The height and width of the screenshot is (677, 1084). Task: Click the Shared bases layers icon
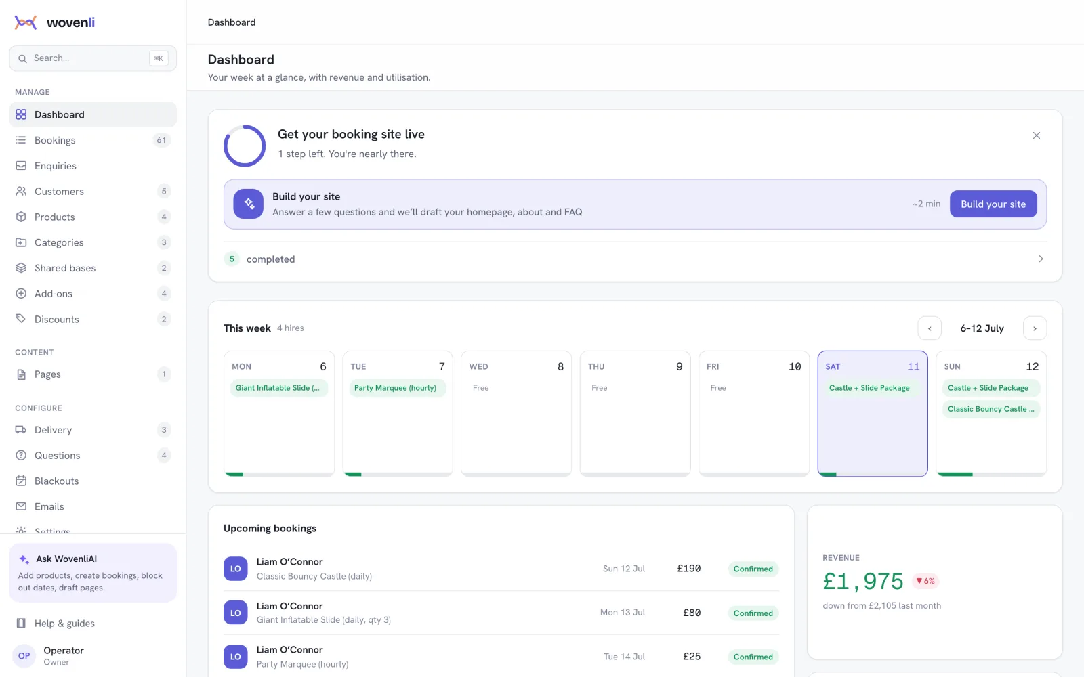click(x=21, y=268)
